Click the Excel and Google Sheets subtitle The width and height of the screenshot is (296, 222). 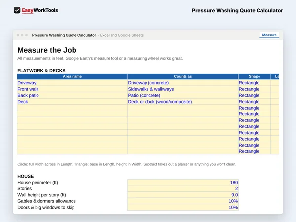pyautogui.click(x=121, y=35)
